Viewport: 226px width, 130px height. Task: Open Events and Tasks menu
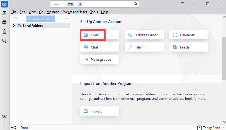(x=75, y=12)
